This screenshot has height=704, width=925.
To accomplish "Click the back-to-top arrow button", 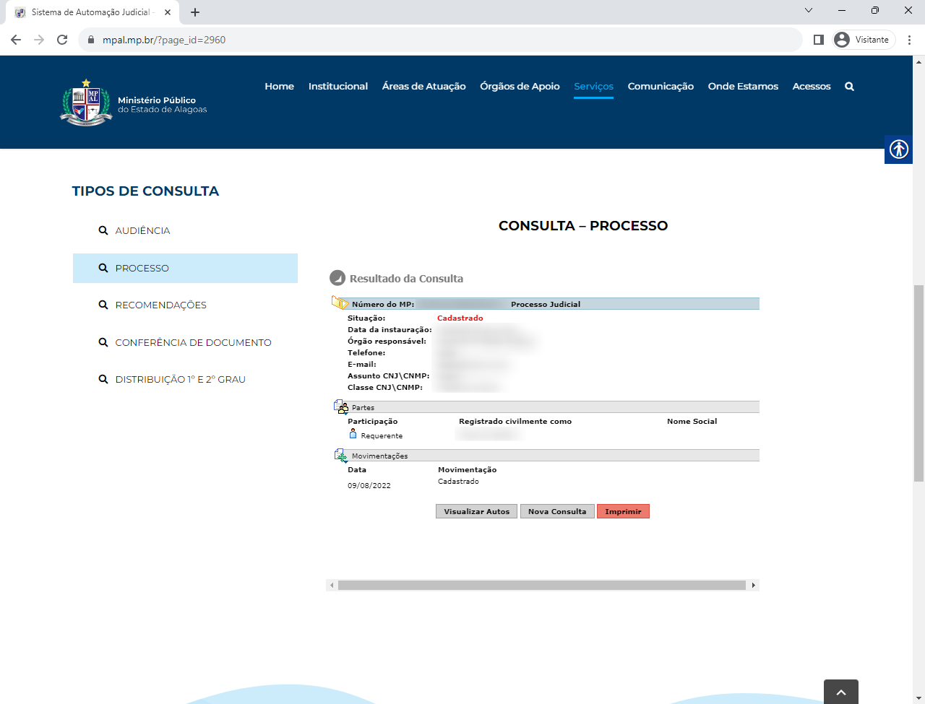I will click(x=841, y=692).
